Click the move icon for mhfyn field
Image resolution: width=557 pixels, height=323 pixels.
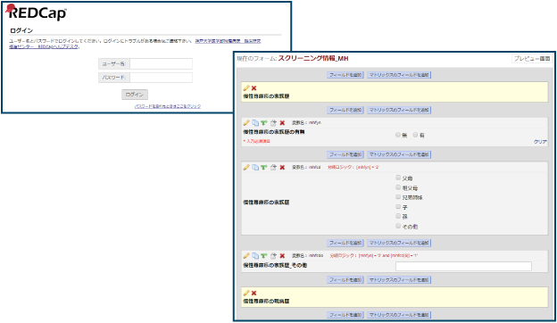coord(273,123)
